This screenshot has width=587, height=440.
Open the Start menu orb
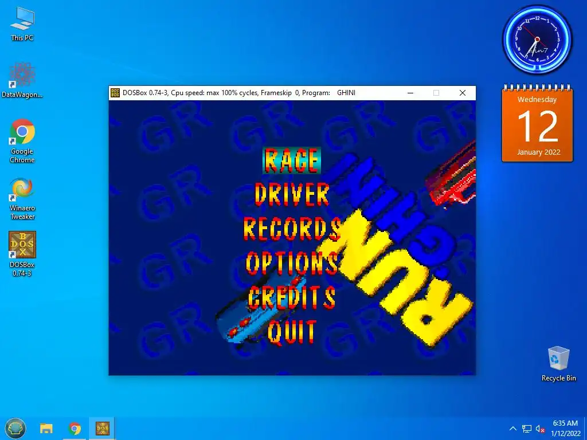point(15,429)
